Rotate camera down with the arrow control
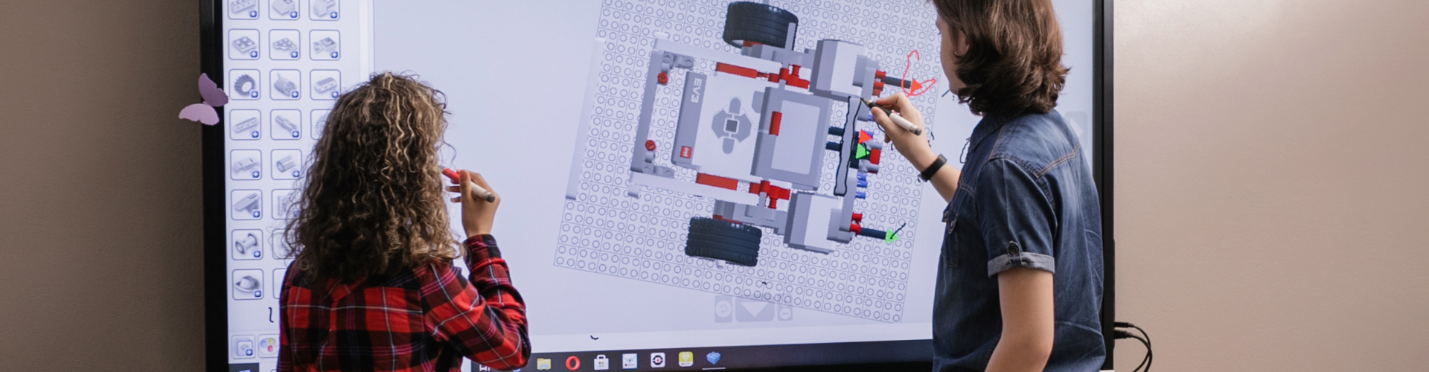 [x=754, y=310]
